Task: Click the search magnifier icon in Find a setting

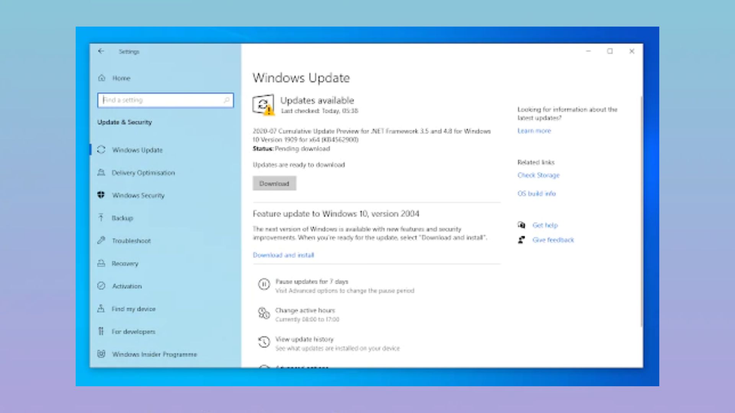Action: coord(227,100)
